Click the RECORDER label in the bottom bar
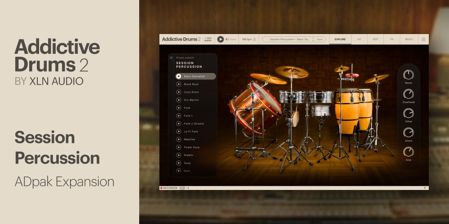 (170, 188)
